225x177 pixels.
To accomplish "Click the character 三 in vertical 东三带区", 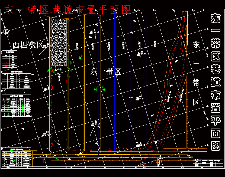I will [196, 64].
